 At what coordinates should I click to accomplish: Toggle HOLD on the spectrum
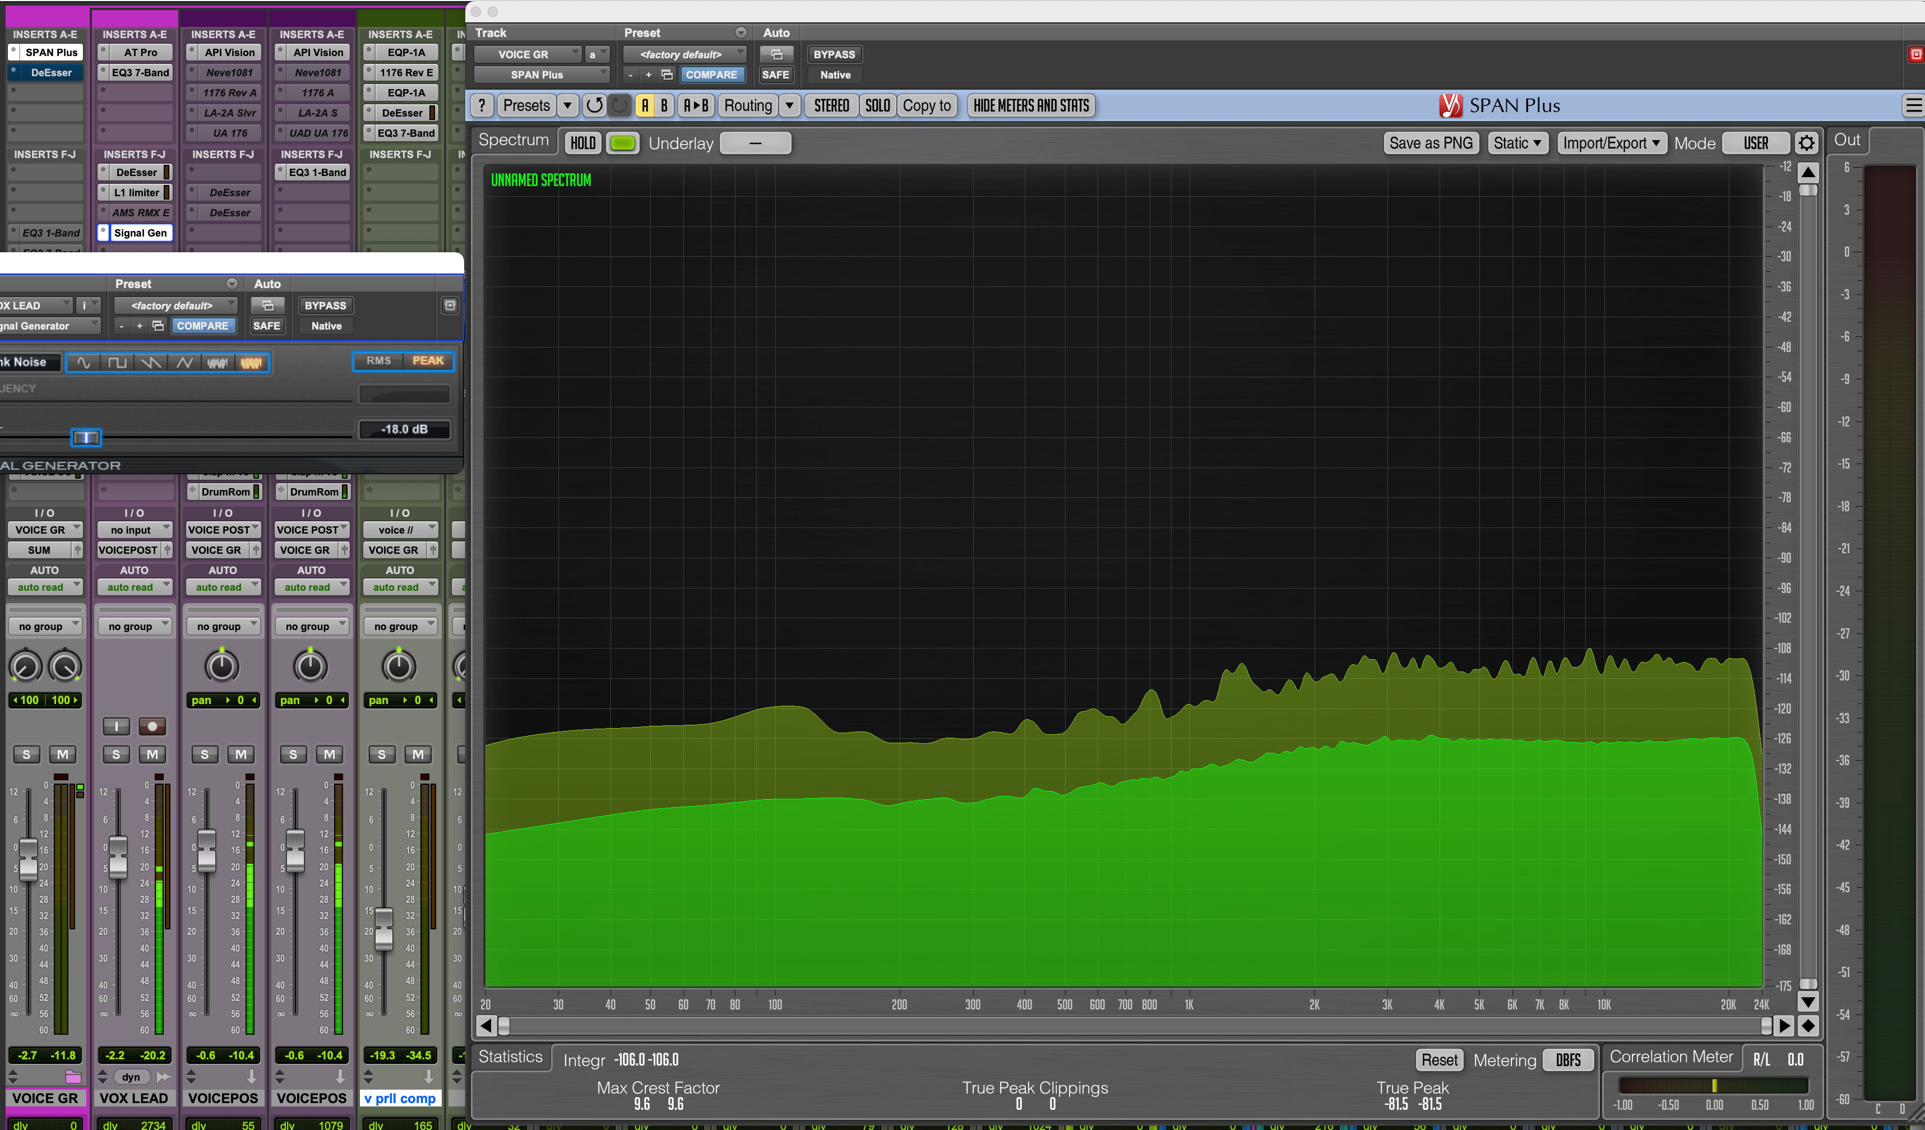tap(583, 143)
